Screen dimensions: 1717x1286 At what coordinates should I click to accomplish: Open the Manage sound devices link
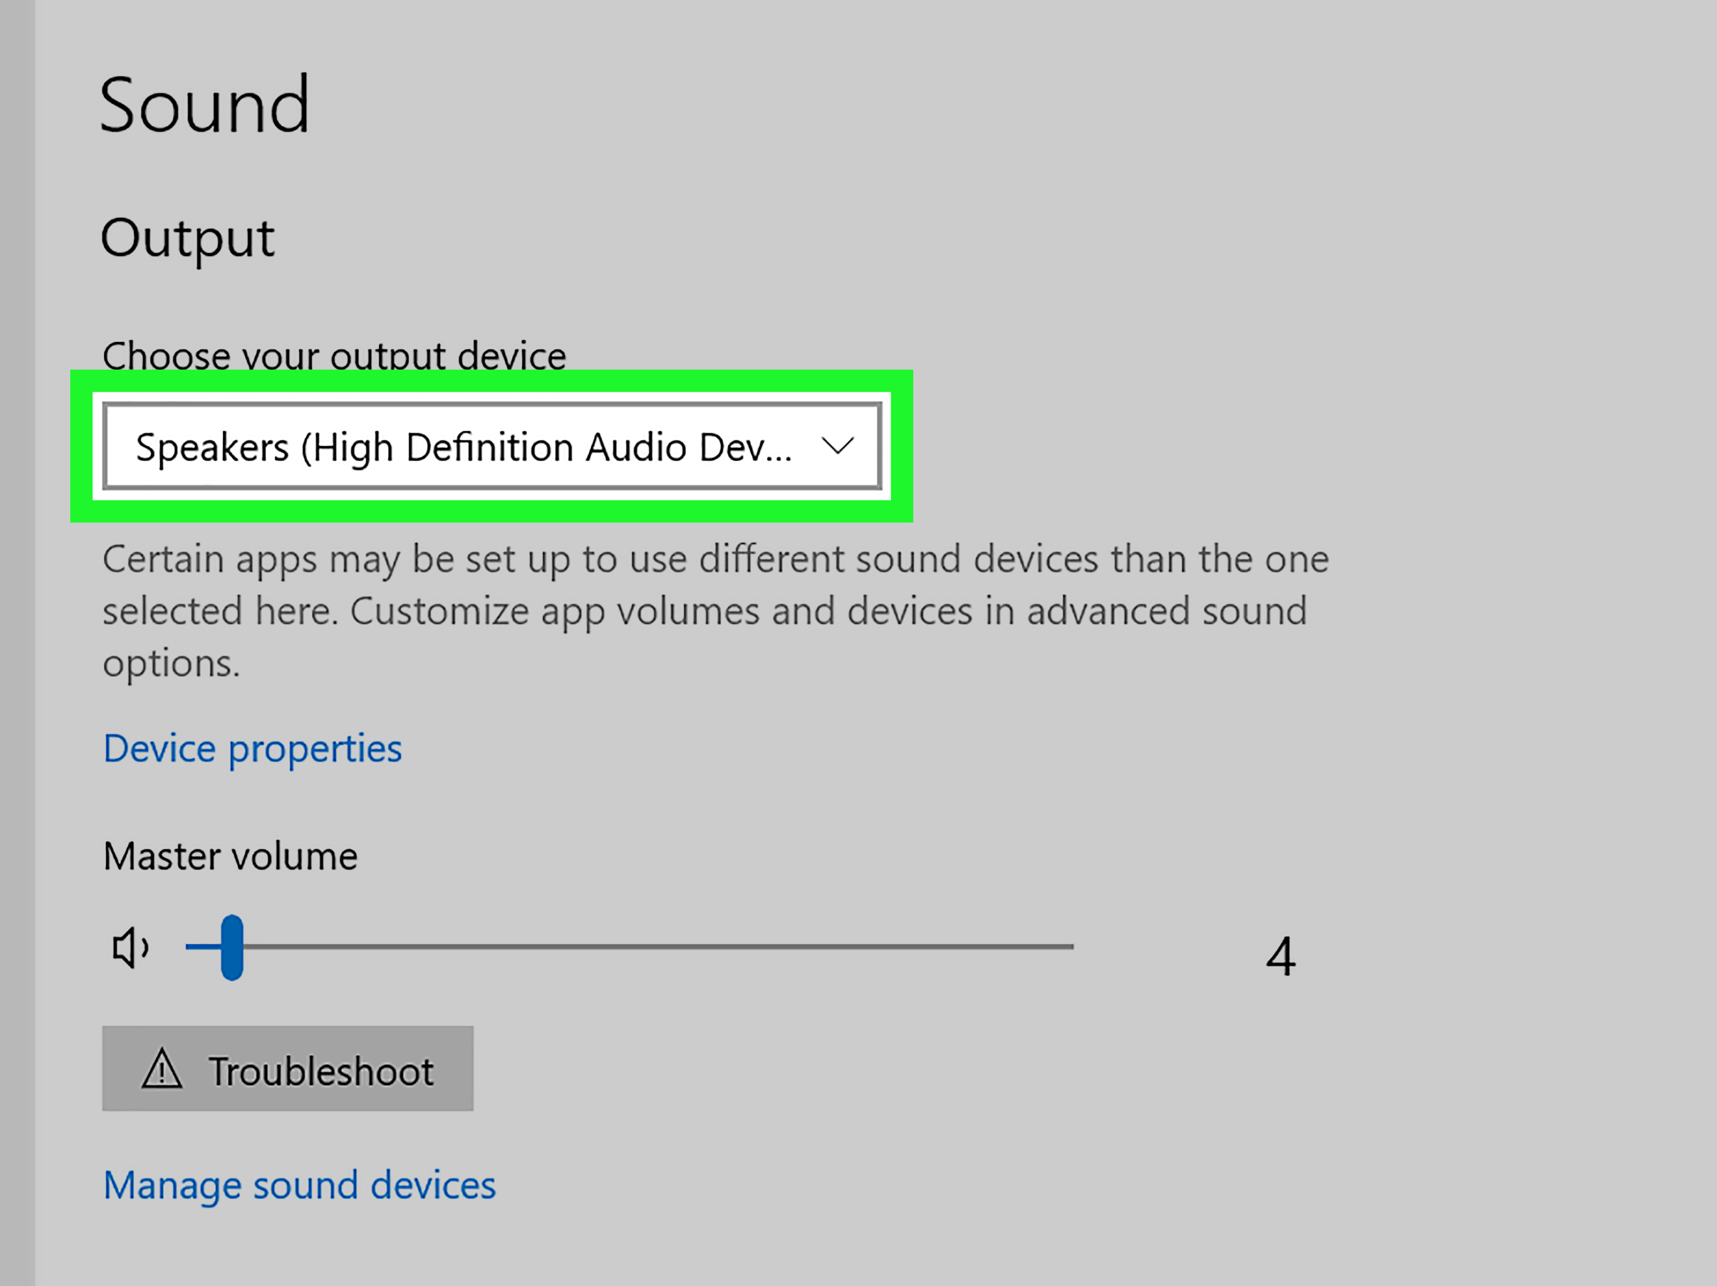[x=299, y=1186]
